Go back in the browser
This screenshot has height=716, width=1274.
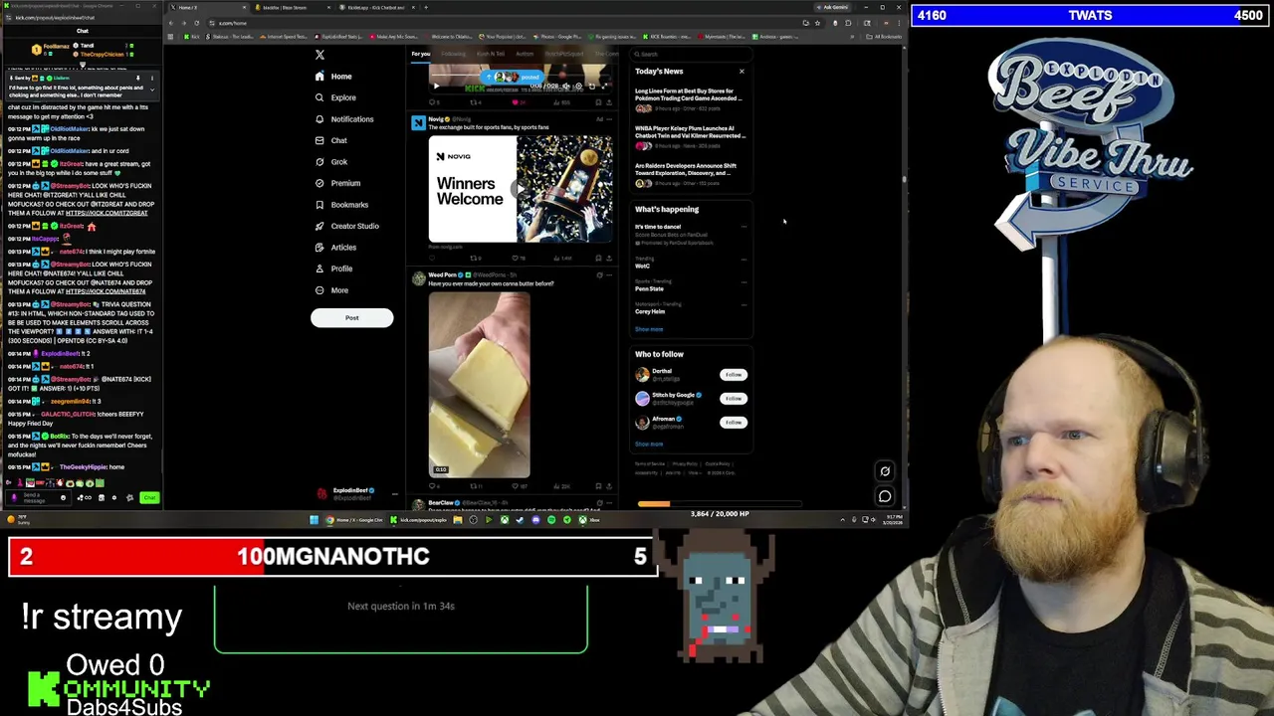171,23
